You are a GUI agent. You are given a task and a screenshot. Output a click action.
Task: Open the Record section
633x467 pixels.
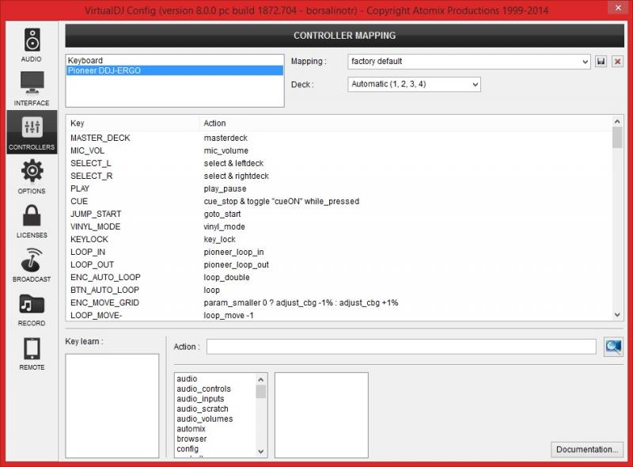[32, 309]
